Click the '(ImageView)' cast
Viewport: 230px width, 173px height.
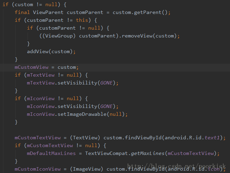(x=86, y=169)
